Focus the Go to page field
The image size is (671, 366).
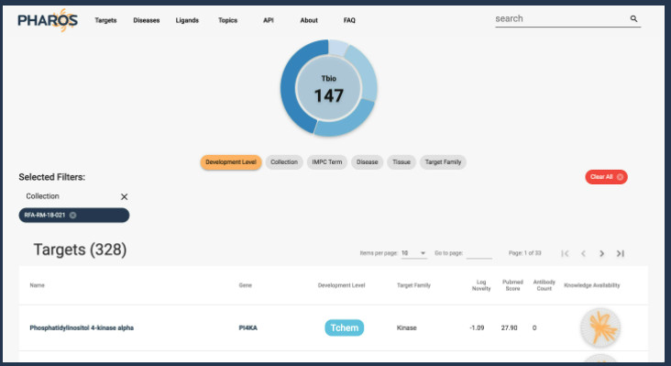479,253
